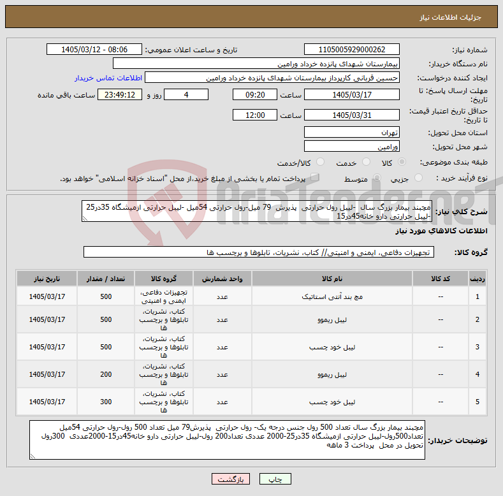
Task: Select the کالا/خدمت radio button
Action: (320, 162)
